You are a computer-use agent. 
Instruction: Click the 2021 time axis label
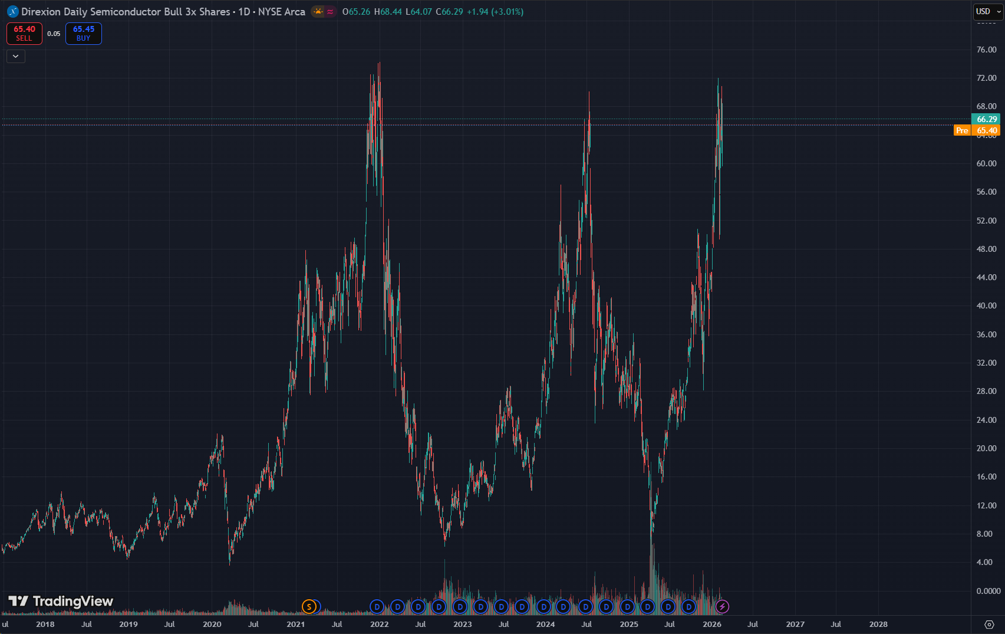coord(296,624)
